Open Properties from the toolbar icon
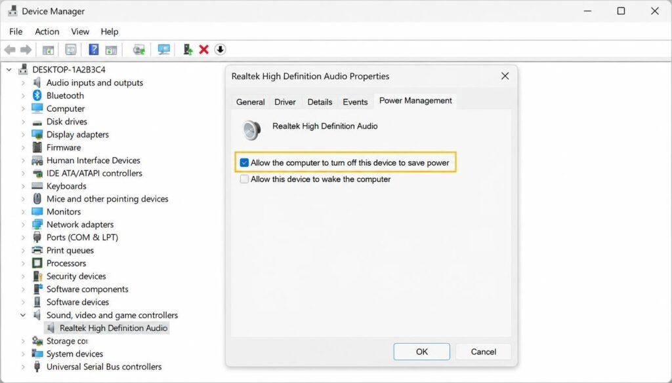This screenshot has width=672, height=383. tap(71, 50)
